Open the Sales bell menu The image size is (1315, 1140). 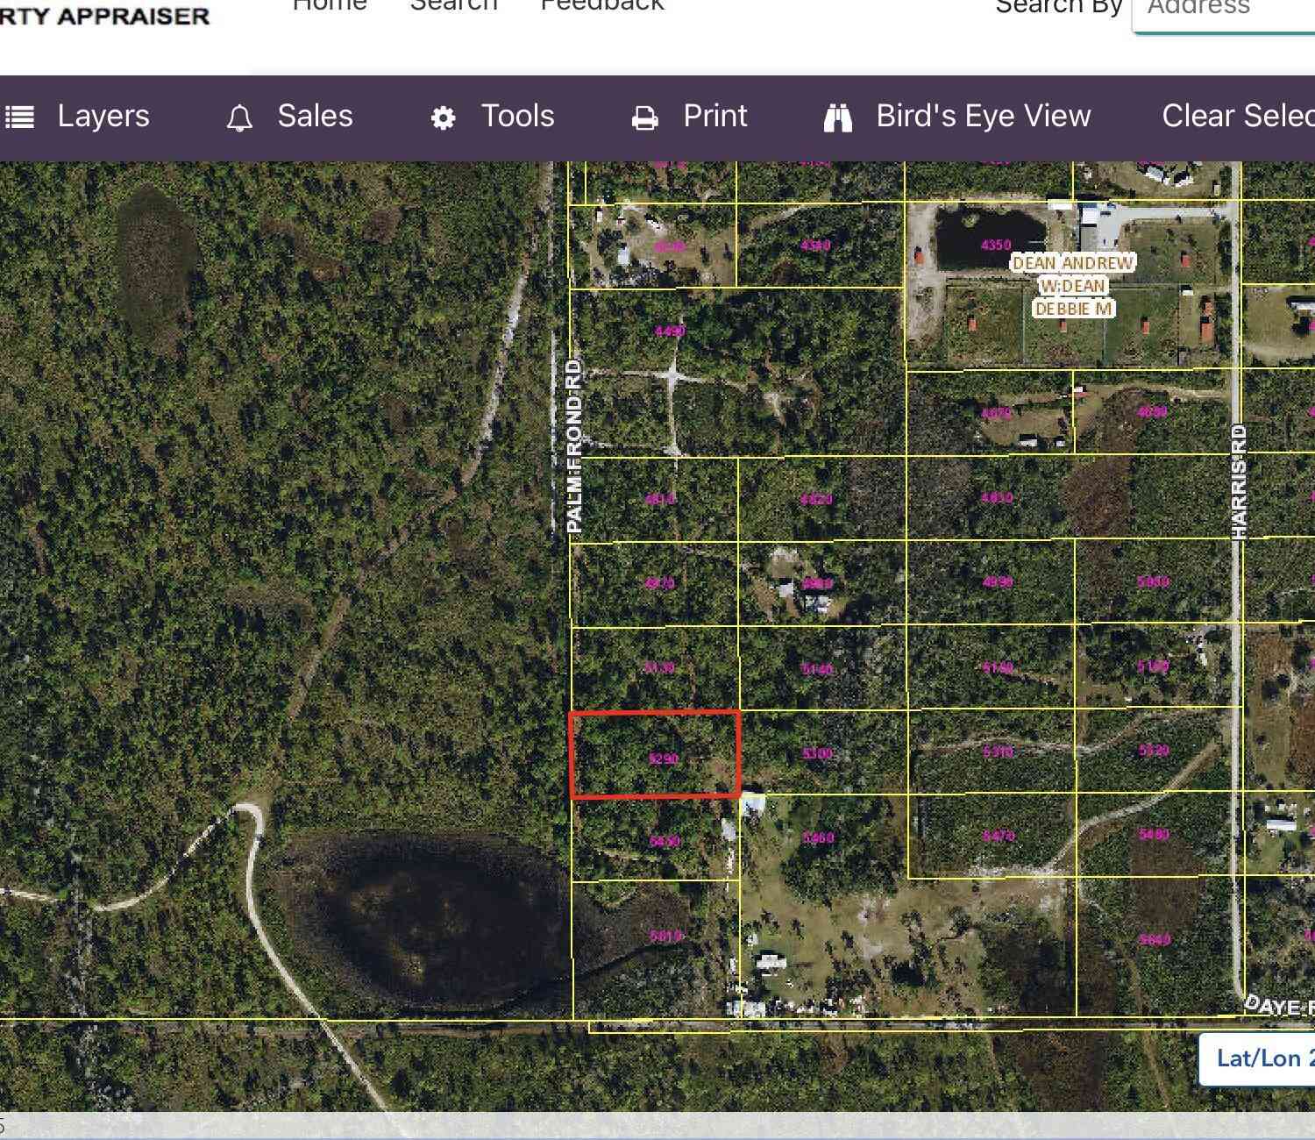tap(289, 117)
